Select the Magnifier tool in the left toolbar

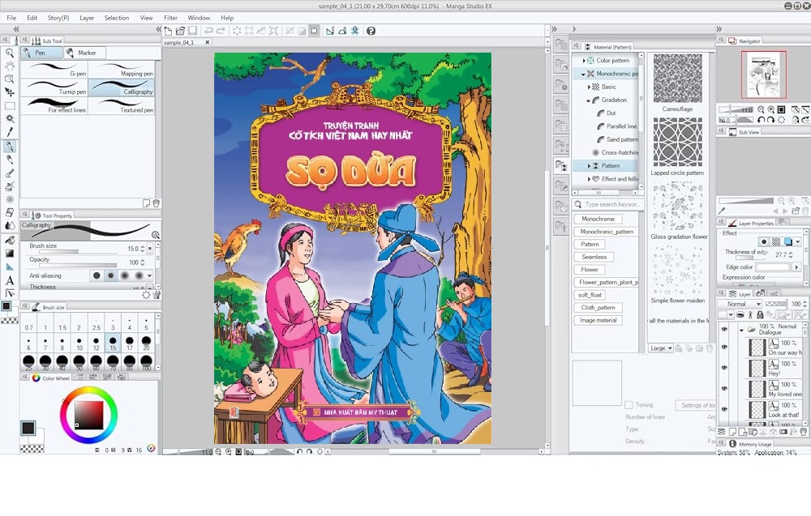pos(10,52)
